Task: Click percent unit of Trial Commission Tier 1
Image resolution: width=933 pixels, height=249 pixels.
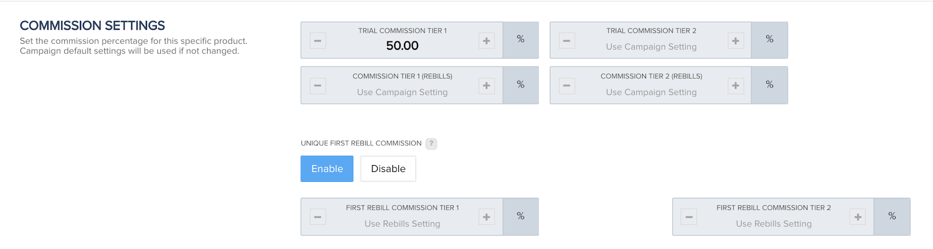Action: [521, 40]
